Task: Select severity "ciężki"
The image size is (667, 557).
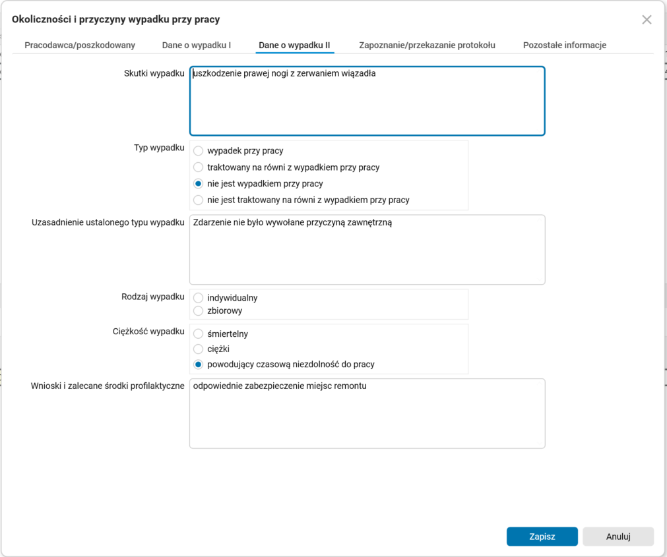Action: pos(198,349)
